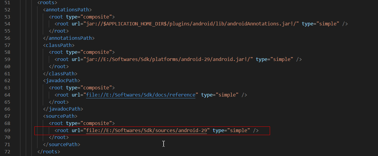Click line number 72 in the gutter
Viewport: 378px width, 156px height.
click(7, 152)
